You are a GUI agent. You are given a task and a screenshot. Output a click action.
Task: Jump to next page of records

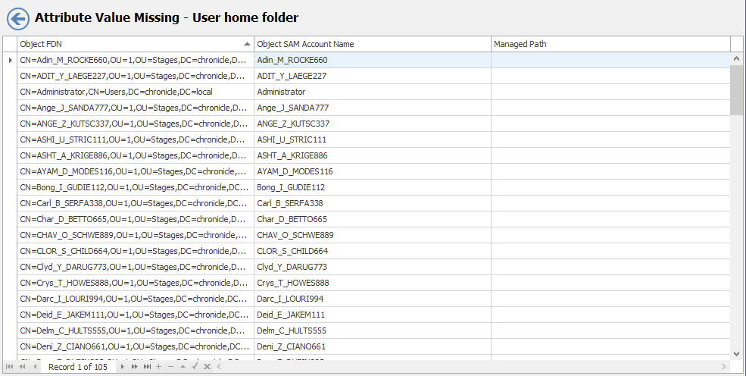point(134,367)
